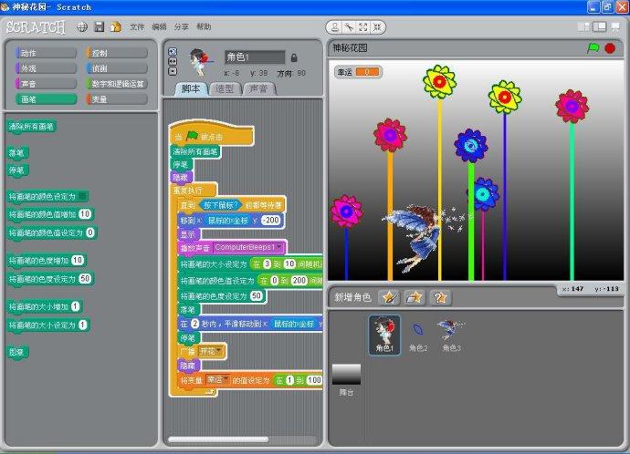Click the 当绿旗被点击 hat block

click(212, 134)
